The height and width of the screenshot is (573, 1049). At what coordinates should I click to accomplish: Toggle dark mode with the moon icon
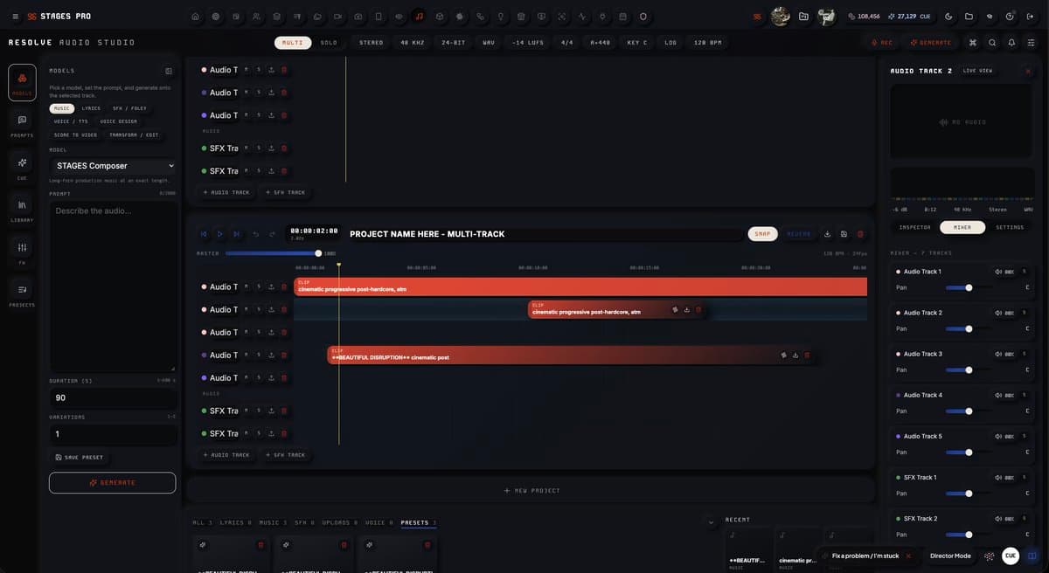[948, 17]
